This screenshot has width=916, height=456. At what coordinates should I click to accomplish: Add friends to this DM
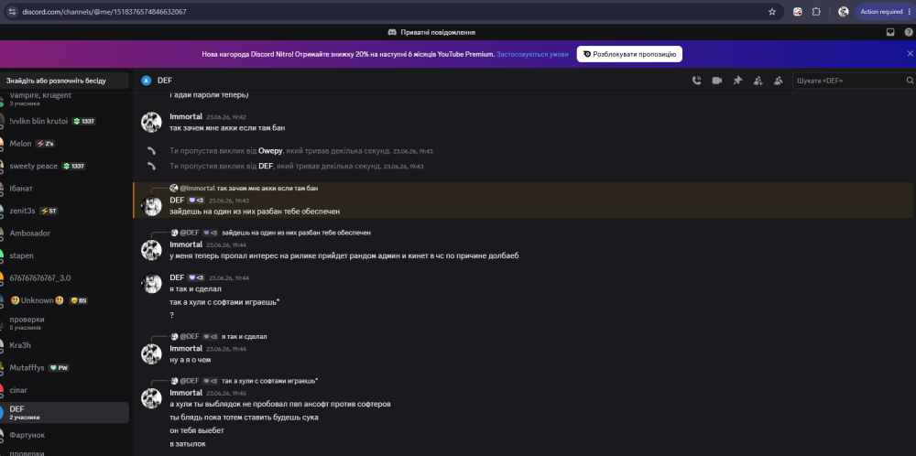758,81
